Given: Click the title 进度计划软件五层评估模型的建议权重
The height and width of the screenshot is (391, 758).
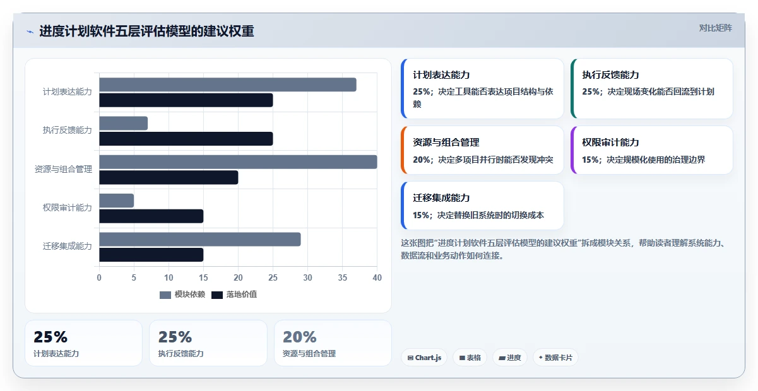Looking at the screenshot, I should coord(146,32).
